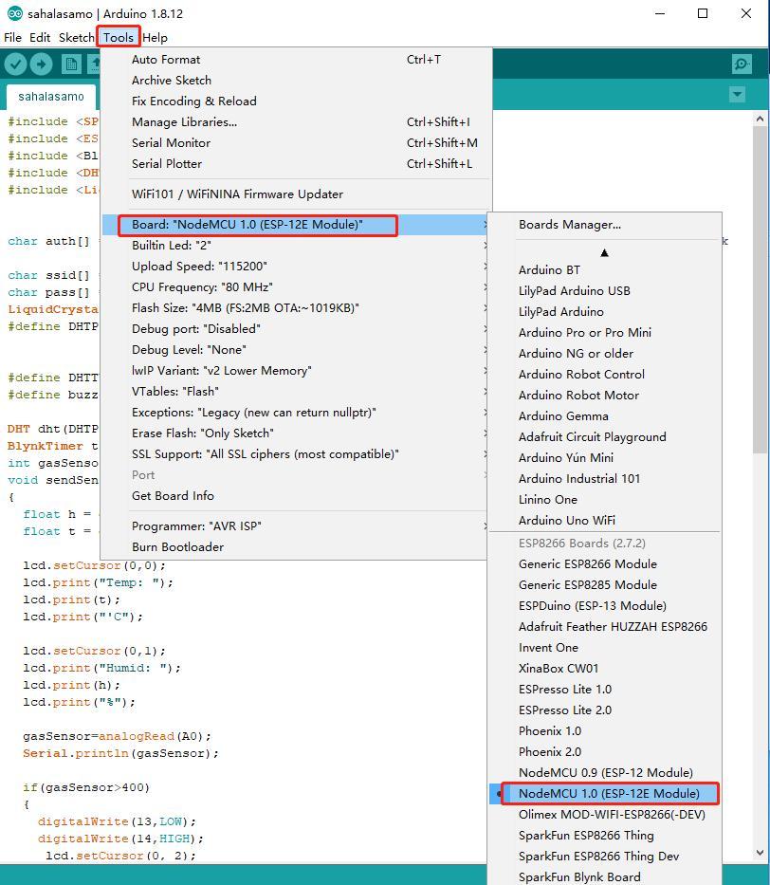
Task: Click the Arduino logo in the title bar
Action: tap(14, 13)
